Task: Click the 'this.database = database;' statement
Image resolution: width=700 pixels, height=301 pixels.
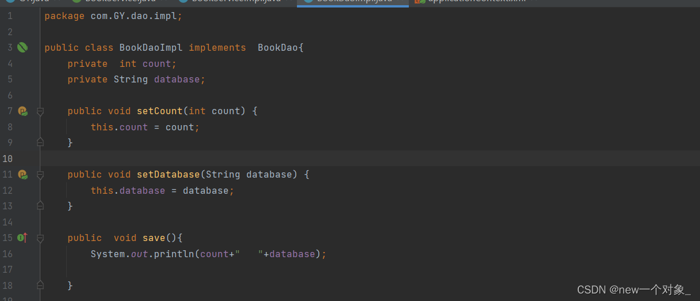Action: pos(163,190)
